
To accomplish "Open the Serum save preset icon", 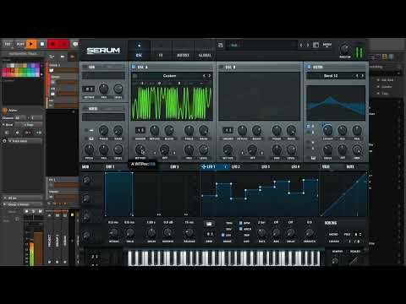I will pos(221,45).
